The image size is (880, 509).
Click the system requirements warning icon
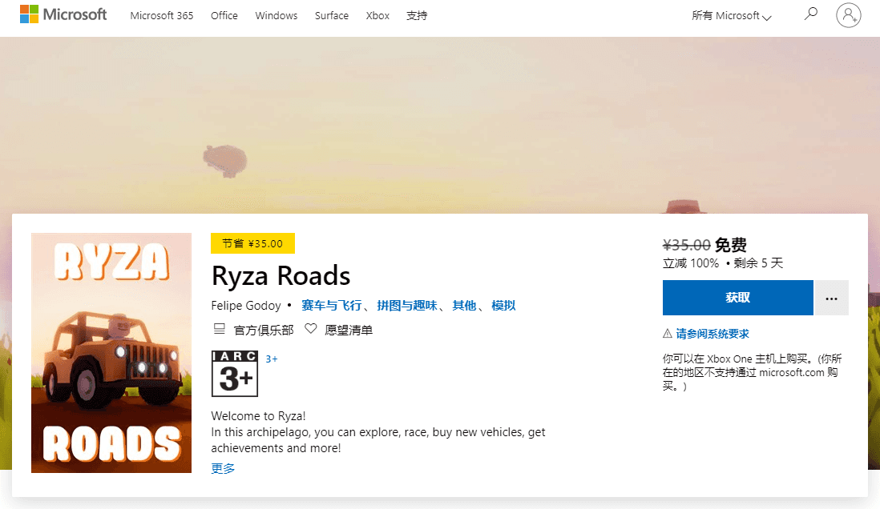(x=667, y=334)
